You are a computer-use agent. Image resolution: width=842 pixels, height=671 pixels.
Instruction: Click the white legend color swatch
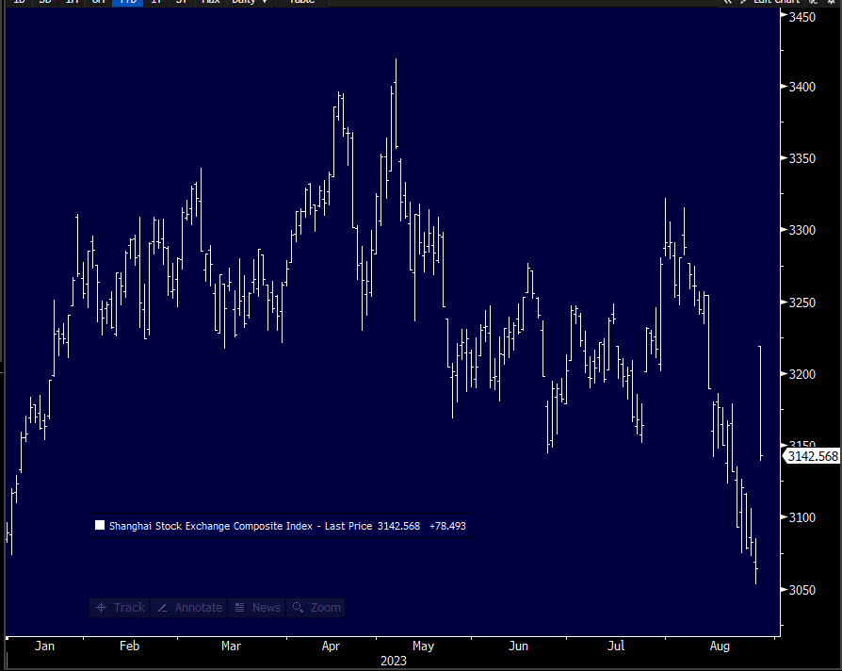[99, 526]
